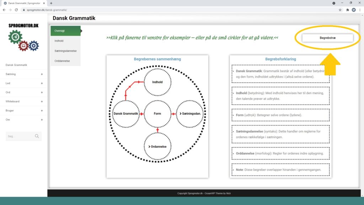Click the browser forward arrow
The height and width of the screenshot is (205, 364).
(10, 10)
